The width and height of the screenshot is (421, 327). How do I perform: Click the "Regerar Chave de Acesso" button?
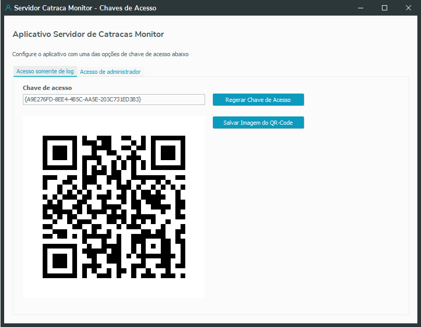pyautogui.click(x=258, y=100)
